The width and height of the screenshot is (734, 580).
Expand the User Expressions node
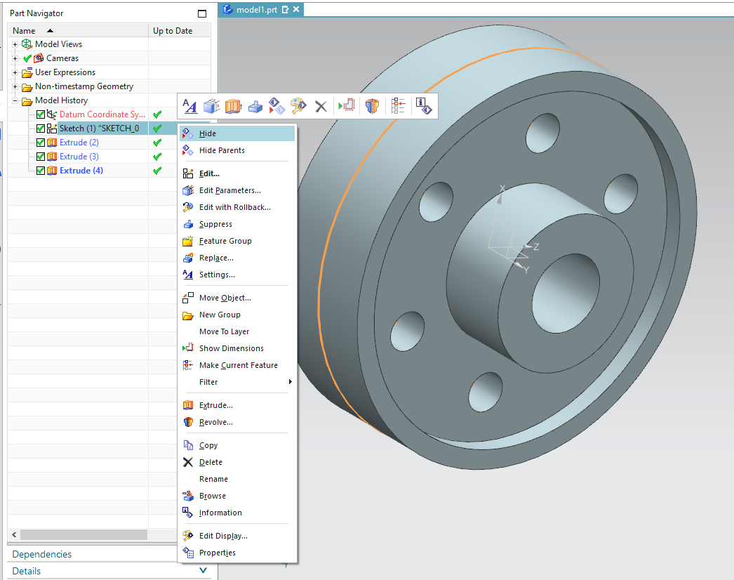[x=15, y=72]
